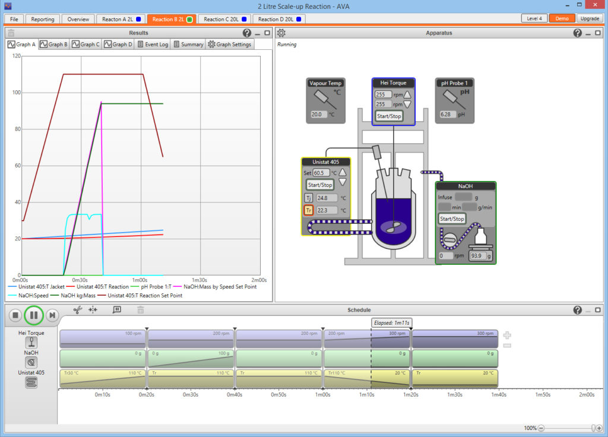The width and height of the screenshot is (608, 437).
Task: Decrease Hei Torque rpm with the down arrow
Action: (x=408, y=104)
